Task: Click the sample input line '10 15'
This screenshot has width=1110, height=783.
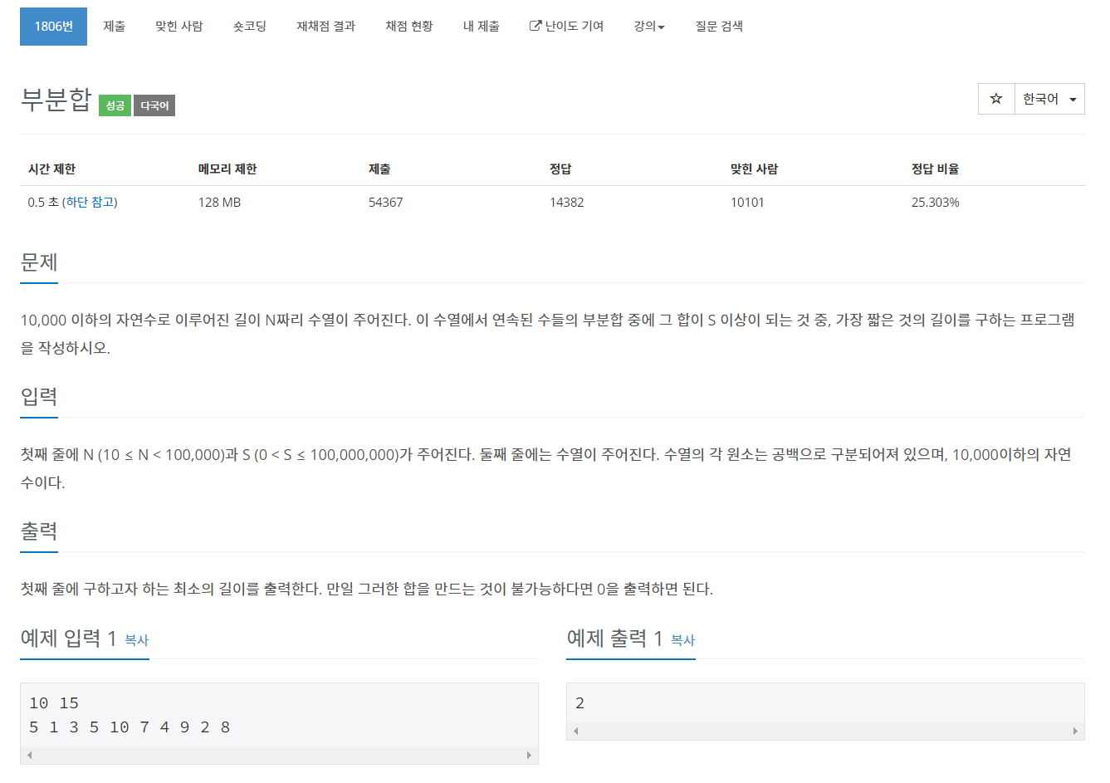Action: 54,703
